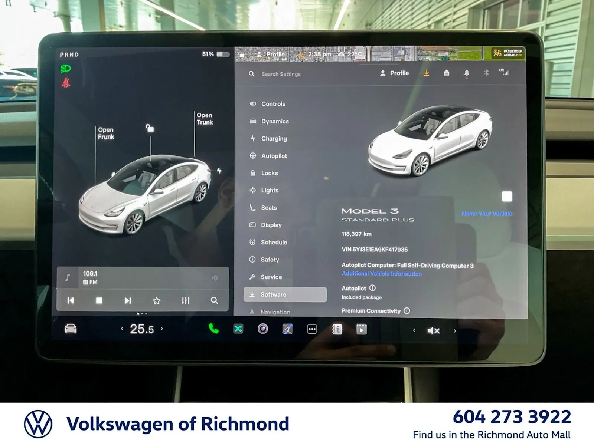Viewport: 594px width, 445px height.
Task: Open the Lights settings menu
Action: tap(264, 190)
